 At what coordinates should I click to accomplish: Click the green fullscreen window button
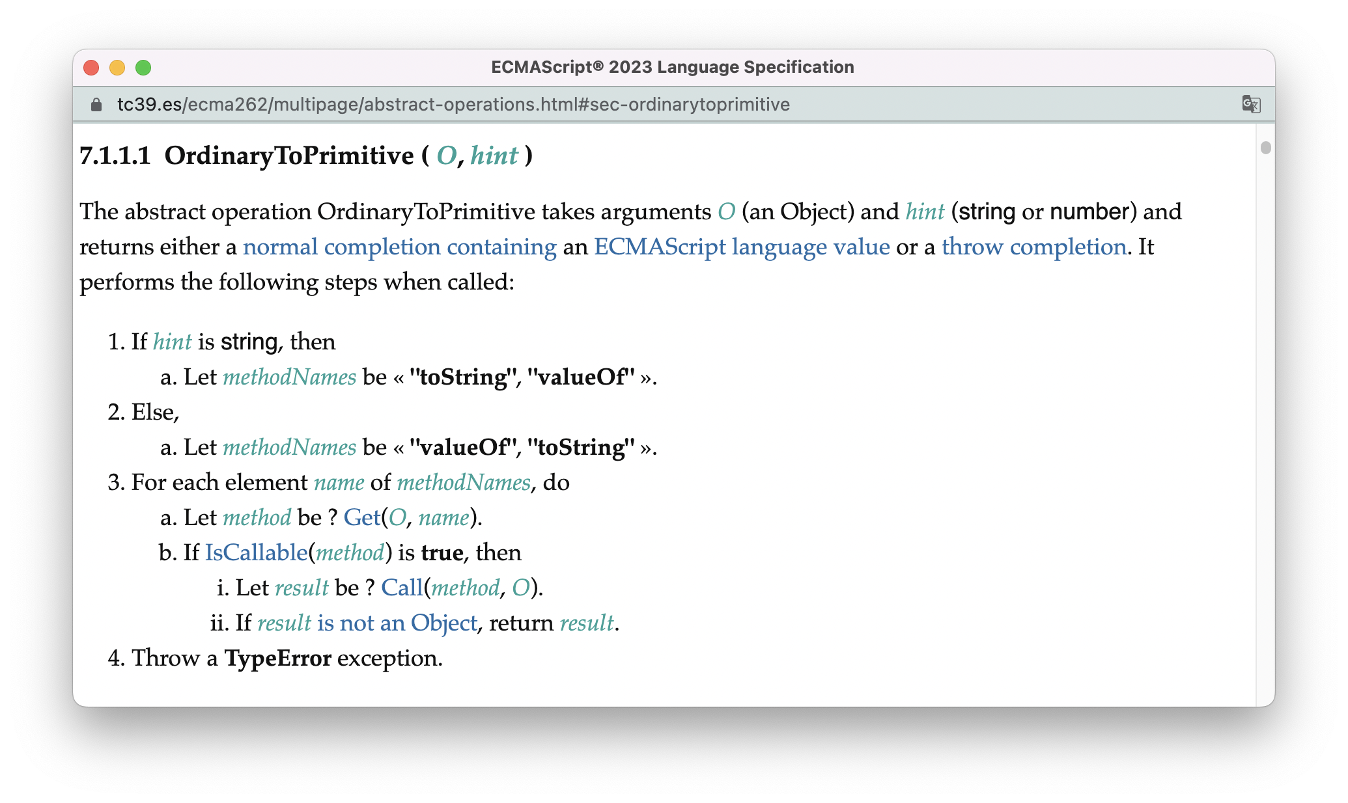pos(143,68)
